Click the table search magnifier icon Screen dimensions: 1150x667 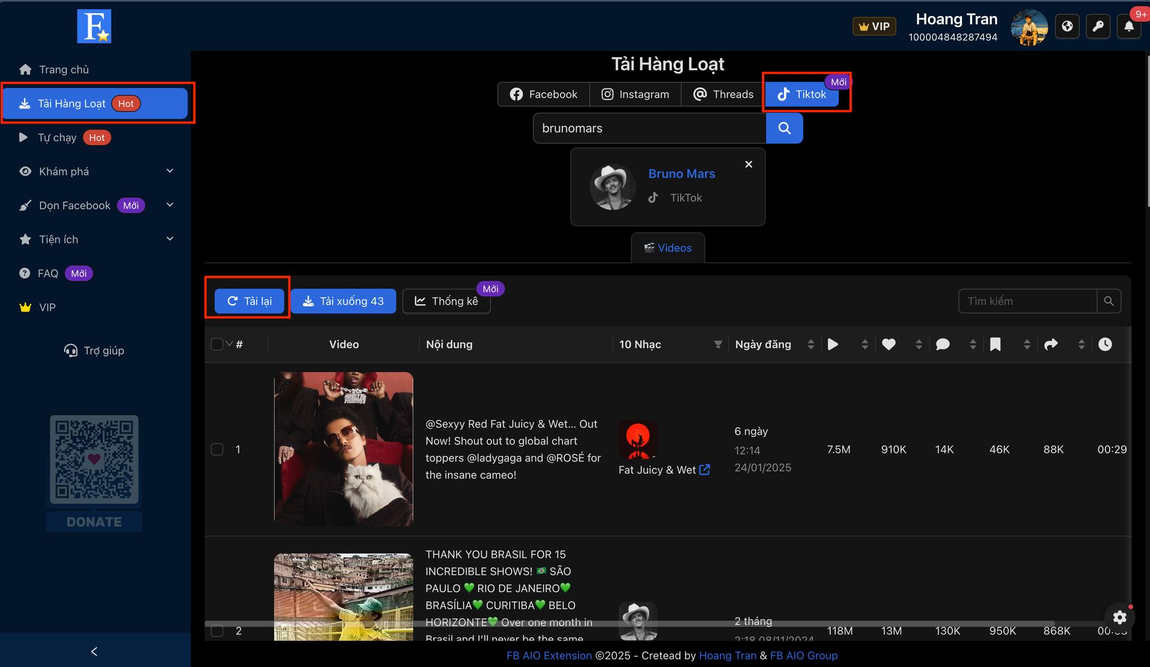[x=1109, y=301]
